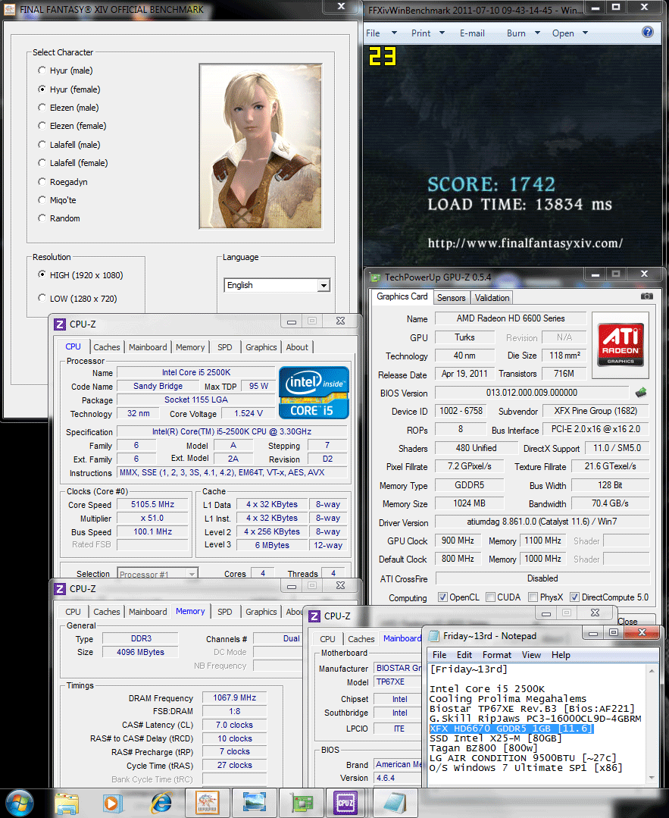Image resolution: width=669 pixels, height=818 pixels.
Task: Expand the Print dropdown arrow in photo viewer
Action: (x=442, y=33)
